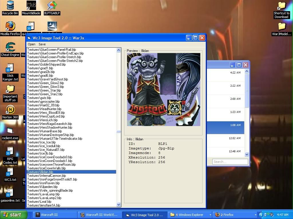Image resolution: width=293 pixels, height=219 pixels.
Task: Open the Open menu in Wc3 Image Tool
Action: click(x=31, y=44)
